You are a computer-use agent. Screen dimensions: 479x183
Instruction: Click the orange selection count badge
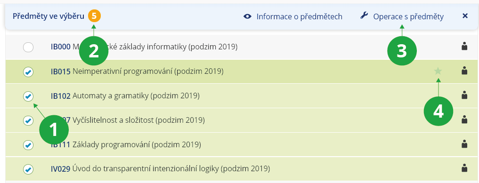(x=94, y=16)
